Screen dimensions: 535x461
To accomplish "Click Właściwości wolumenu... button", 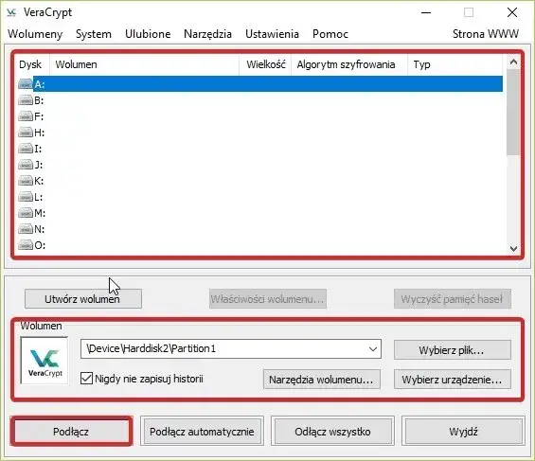I will click(267, 299).
